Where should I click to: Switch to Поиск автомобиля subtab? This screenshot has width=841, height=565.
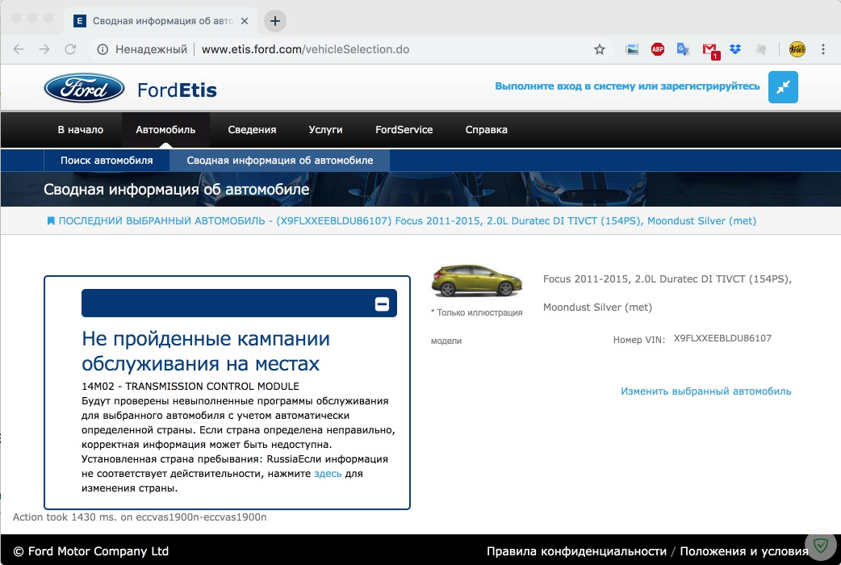(x=107, y=161)
